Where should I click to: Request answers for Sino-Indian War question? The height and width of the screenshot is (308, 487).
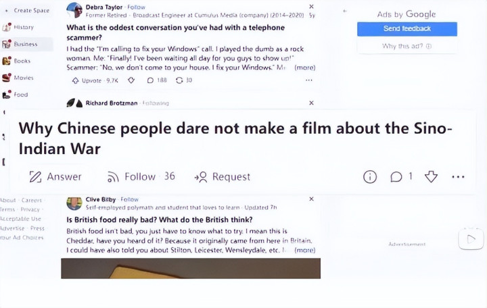pos(222,176)
